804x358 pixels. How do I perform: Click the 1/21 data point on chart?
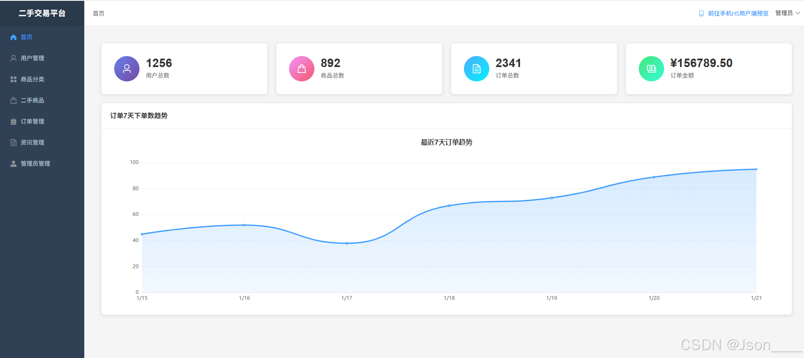click(756, 169)
